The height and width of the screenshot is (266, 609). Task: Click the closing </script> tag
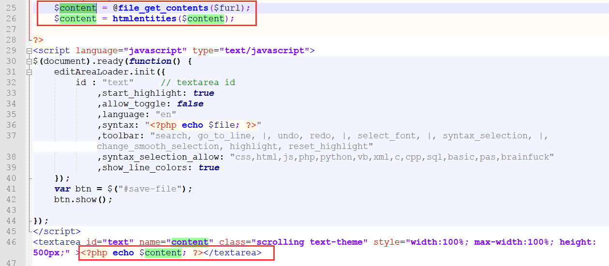(x=57, y=232)
